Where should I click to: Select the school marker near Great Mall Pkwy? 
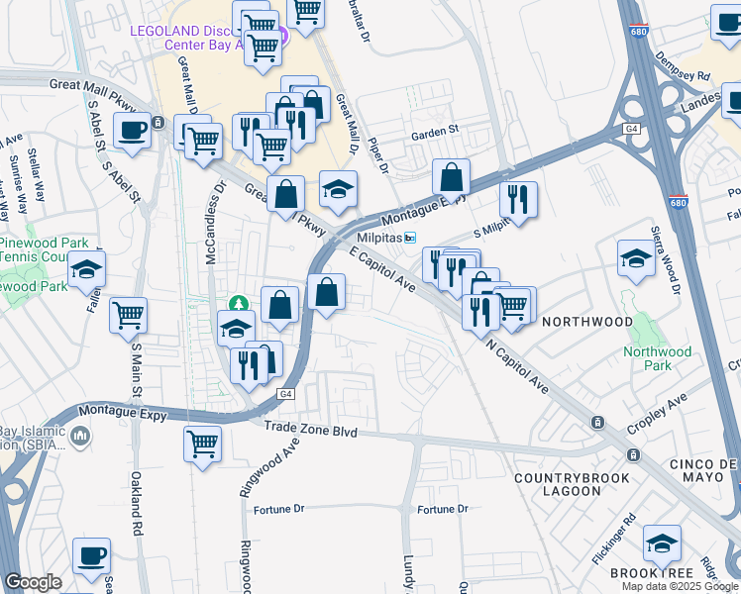(338, 188)
